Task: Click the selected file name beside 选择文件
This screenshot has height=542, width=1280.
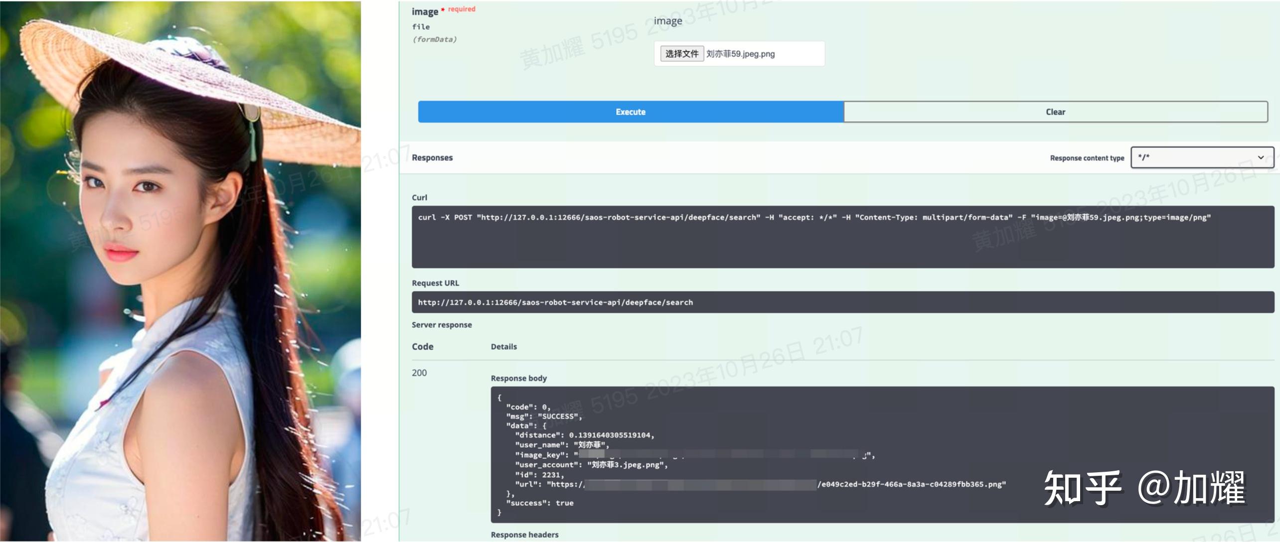Action: tap(741, 54)
